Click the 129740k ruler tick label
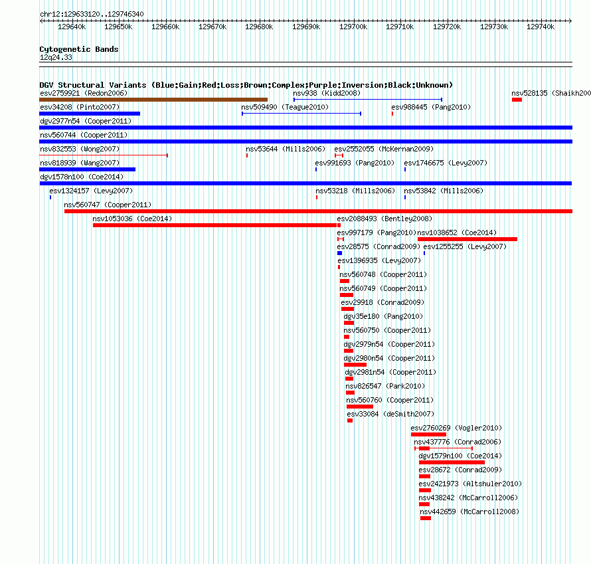This screenshot has width=591, height=564. point(541,27)
